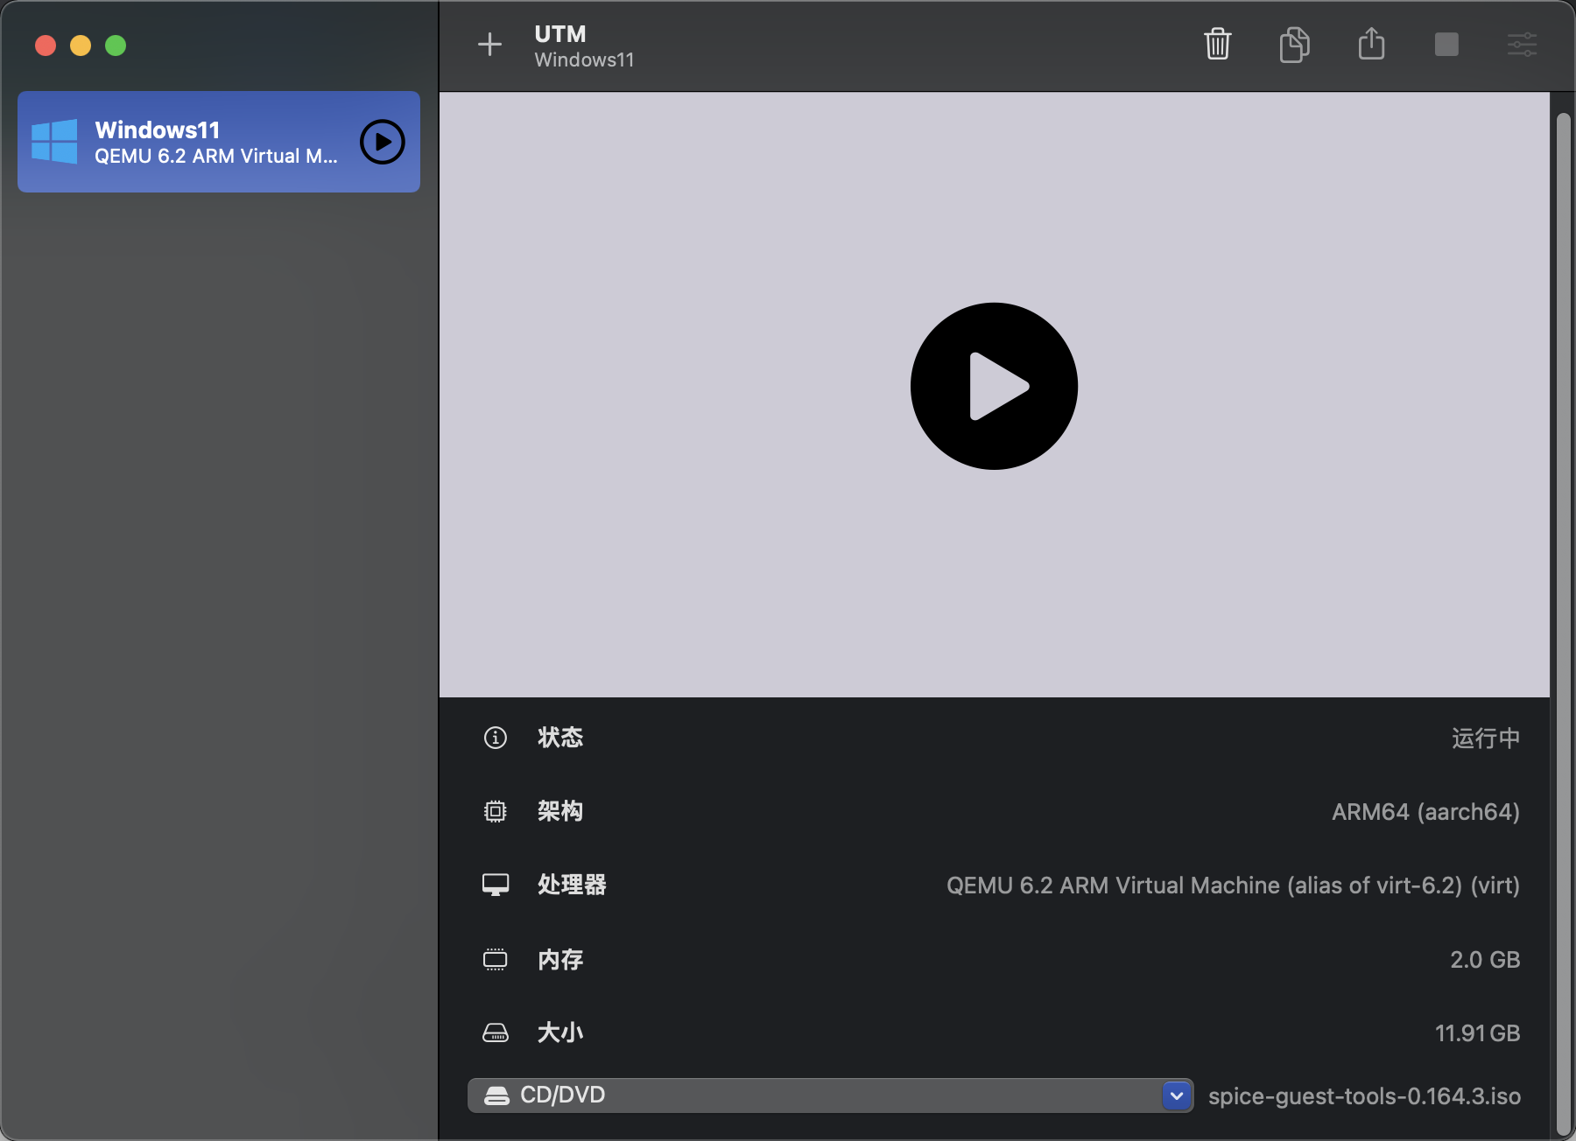Click the spice-guest-tools-0.164.3.iso label
The width and height of the screenshot is (1576, 1141).
[1363, 1095]
